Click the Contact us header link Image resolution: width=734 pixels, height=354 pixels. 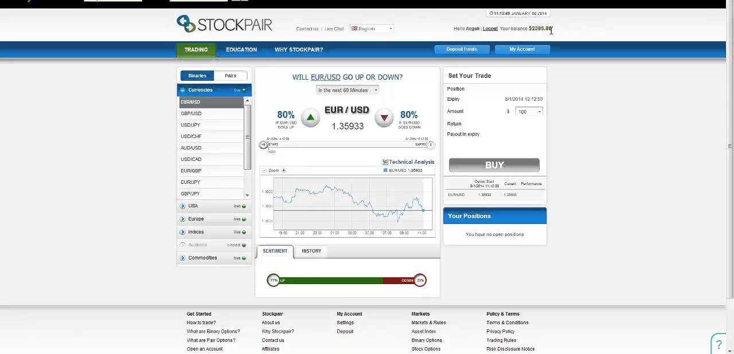(x=307, y=29)
